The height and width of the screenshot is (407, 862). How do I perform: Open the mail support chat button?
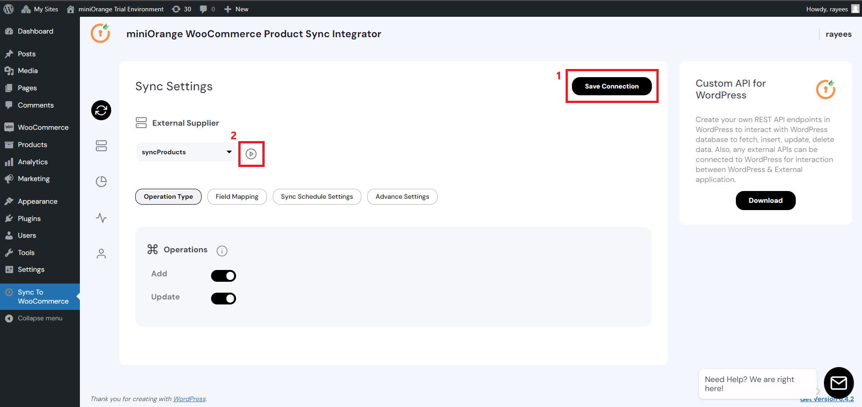point(839,383)
